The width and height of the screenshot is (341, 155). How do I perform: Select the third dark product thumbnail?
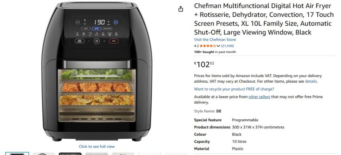pos(70,154)
